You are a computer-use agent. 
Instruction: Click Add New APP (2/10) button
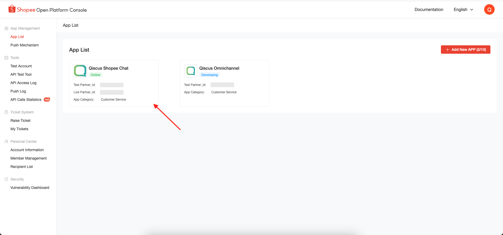coord(466,50)
